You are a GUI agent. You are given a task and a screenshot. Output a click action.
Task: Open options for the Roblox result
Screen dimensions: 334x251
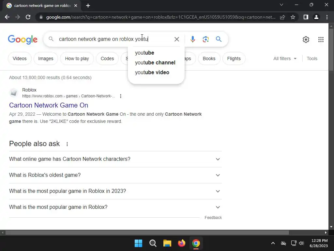click(x=121, y=96)
